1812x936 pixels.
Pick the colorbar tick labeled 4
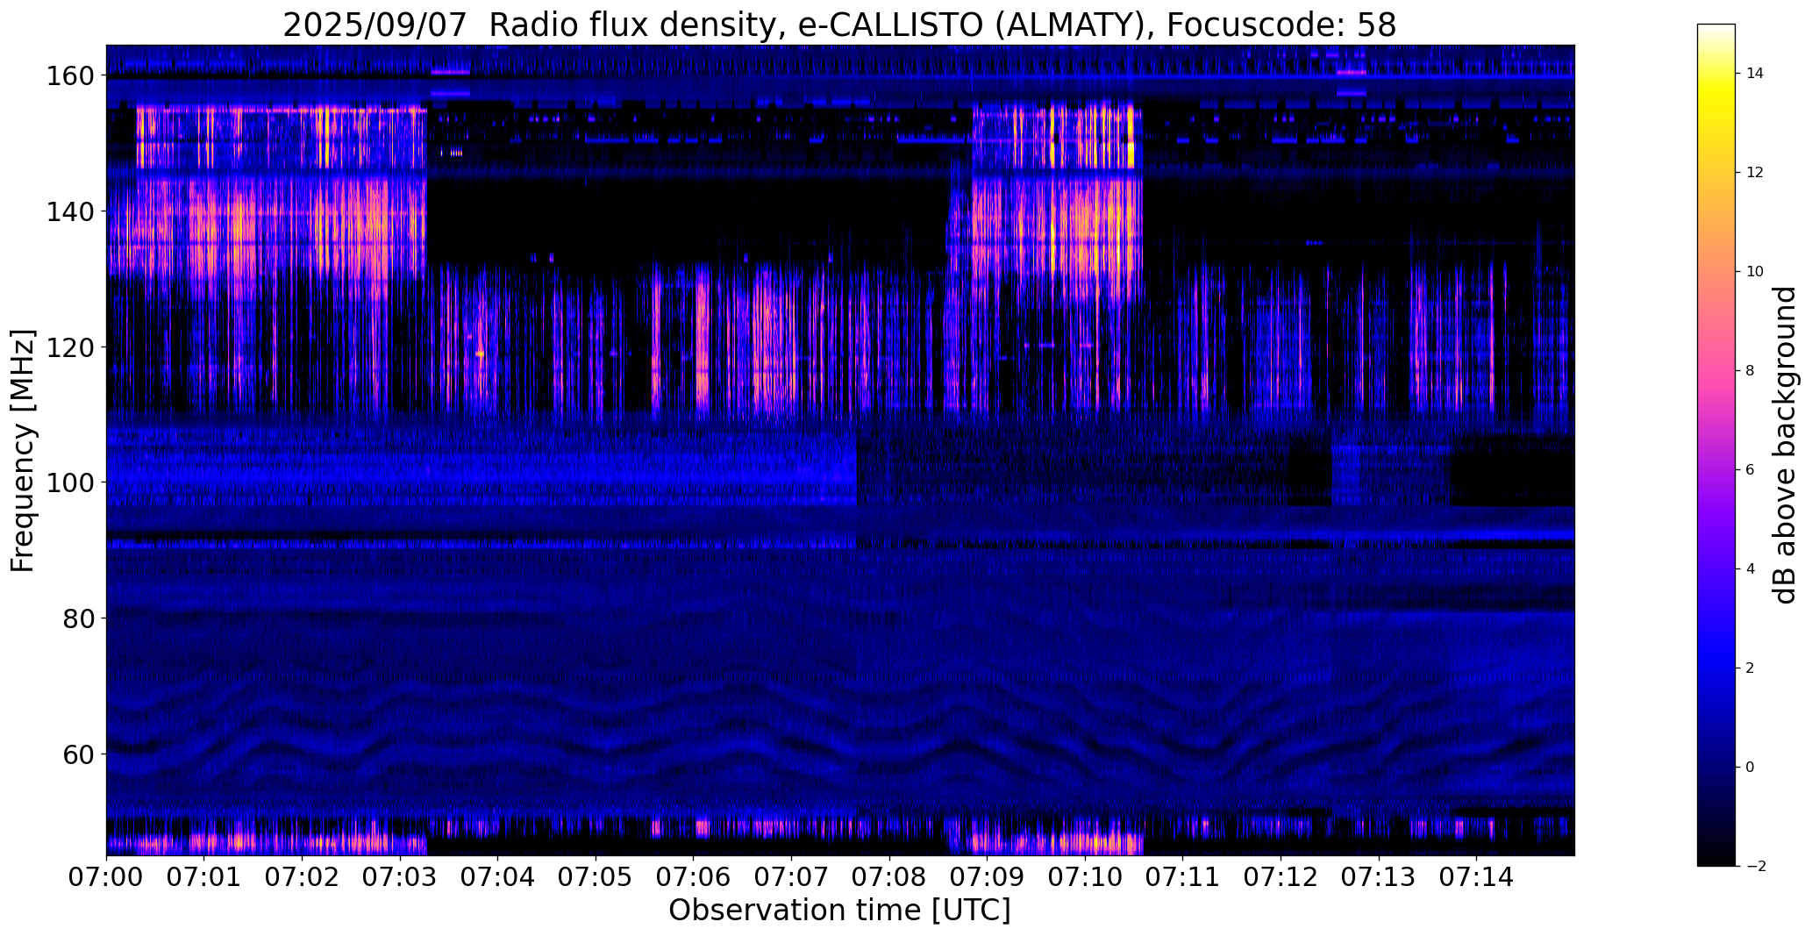click(1751, 569)
